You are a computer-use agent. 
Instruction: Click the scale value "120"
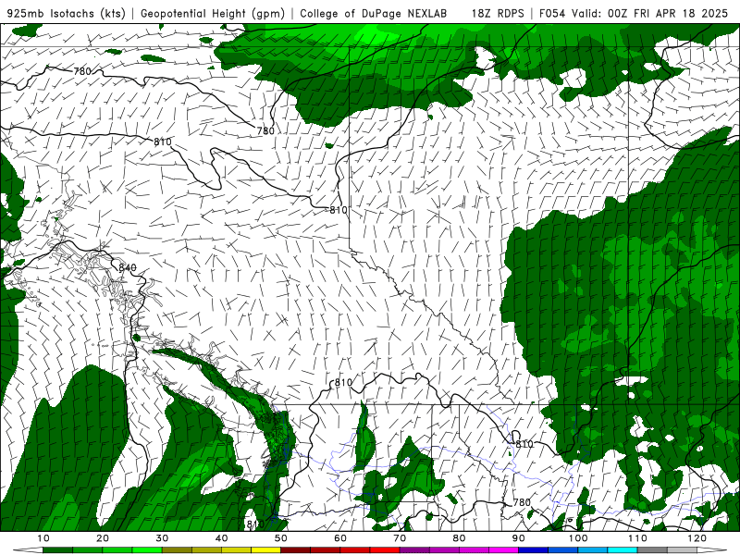(697, 538)
